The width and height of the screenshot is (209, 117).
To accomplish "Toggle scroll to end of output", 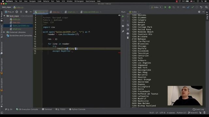I will coord(128,29).
